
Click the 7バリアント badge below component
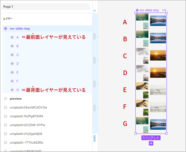click(x=151, y=138)
